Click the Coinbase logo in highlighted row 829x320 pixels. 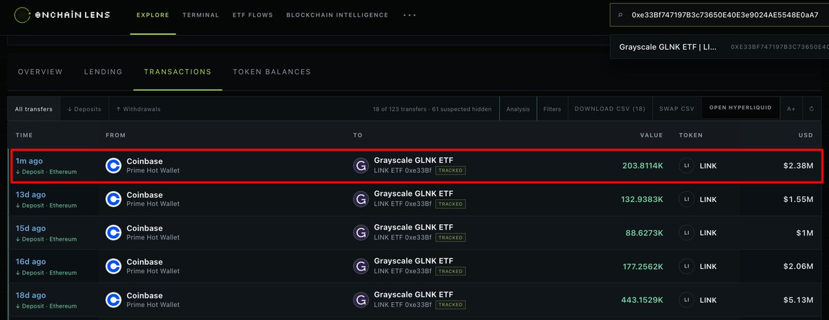(113, 166)
